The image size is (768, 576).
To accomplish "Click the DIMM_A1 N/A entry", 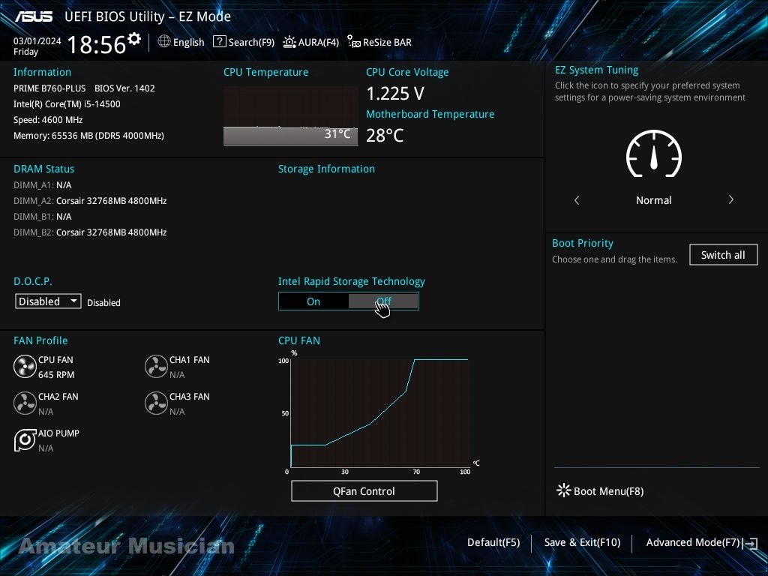I will (x=43, y=185).
